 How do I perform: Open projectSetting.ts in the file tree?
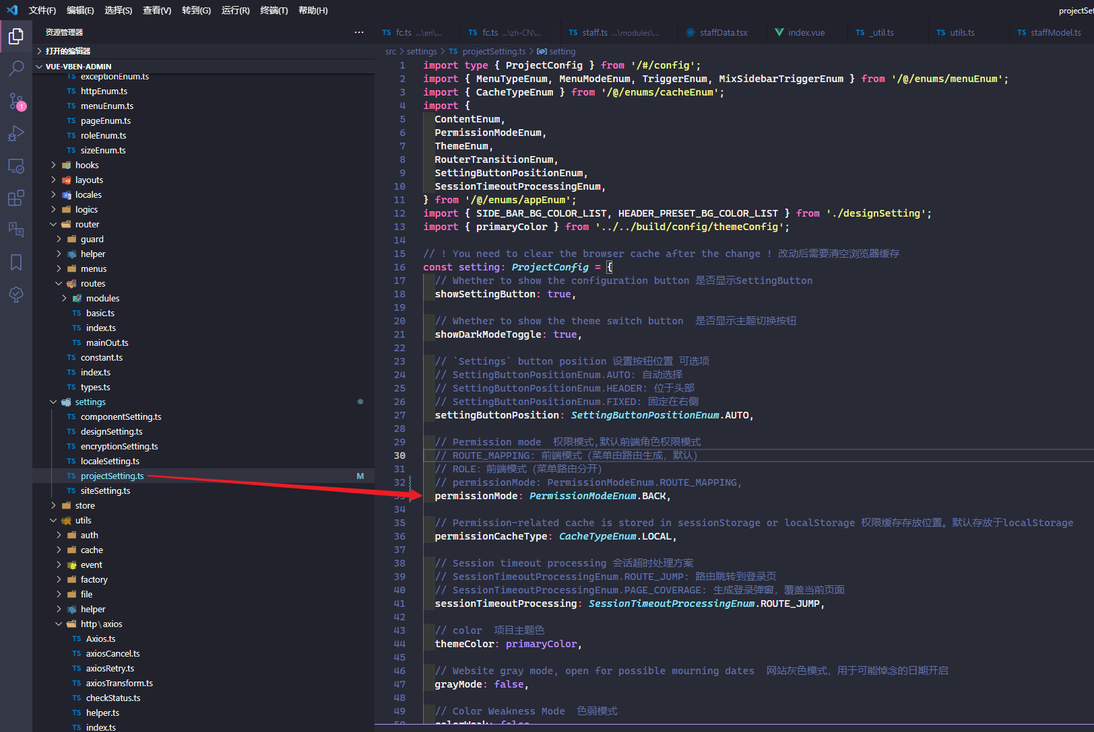[x=203, y=476]
